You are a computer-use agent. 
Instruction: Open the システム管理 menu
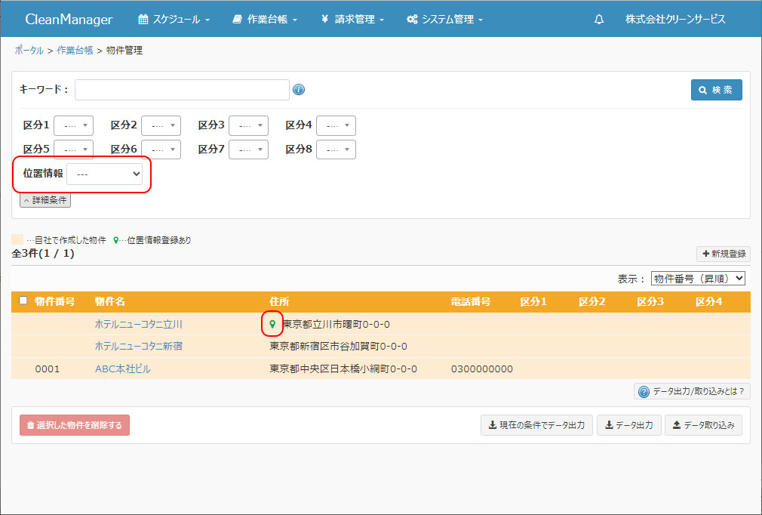pyautogui.click(x=444, y=20)
